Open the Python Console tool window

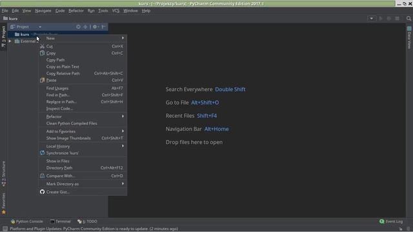tap(26, 222)
